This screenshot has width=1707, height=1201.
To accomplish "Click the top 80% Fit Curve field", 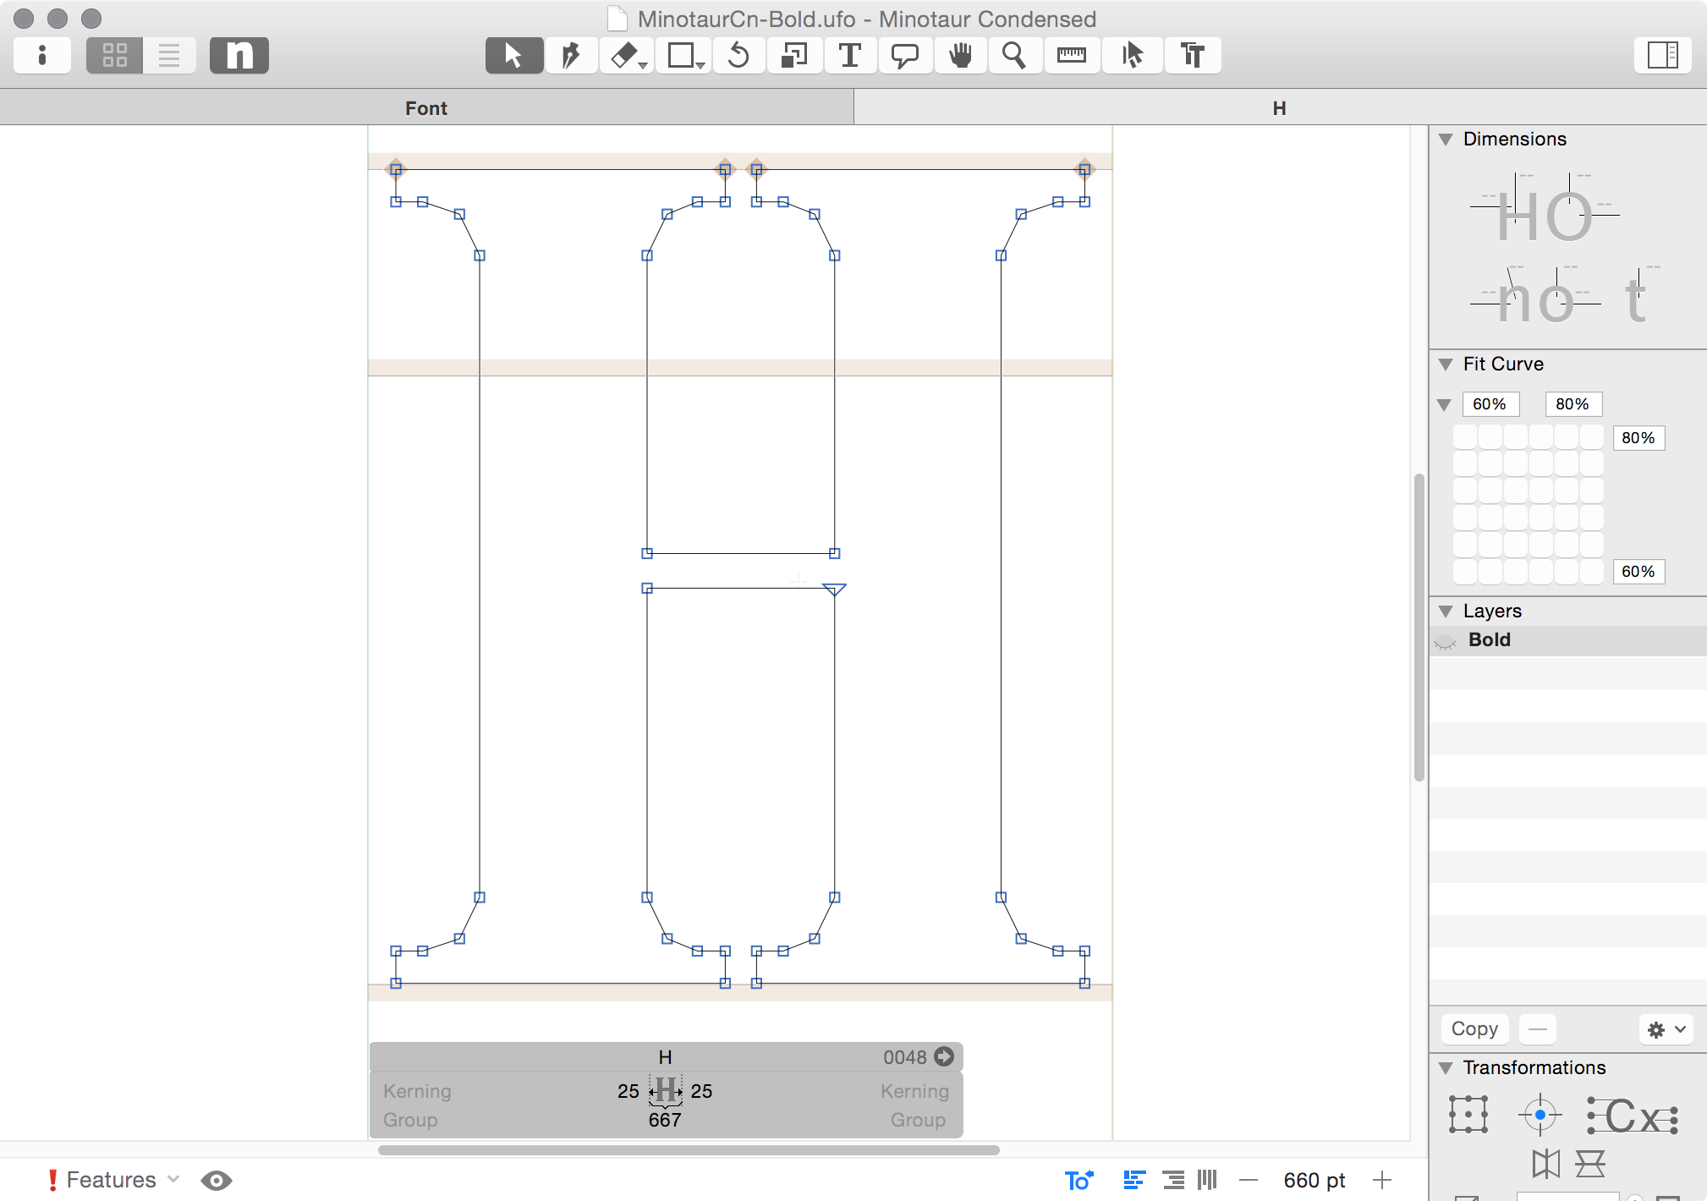I will (1573, 404).
